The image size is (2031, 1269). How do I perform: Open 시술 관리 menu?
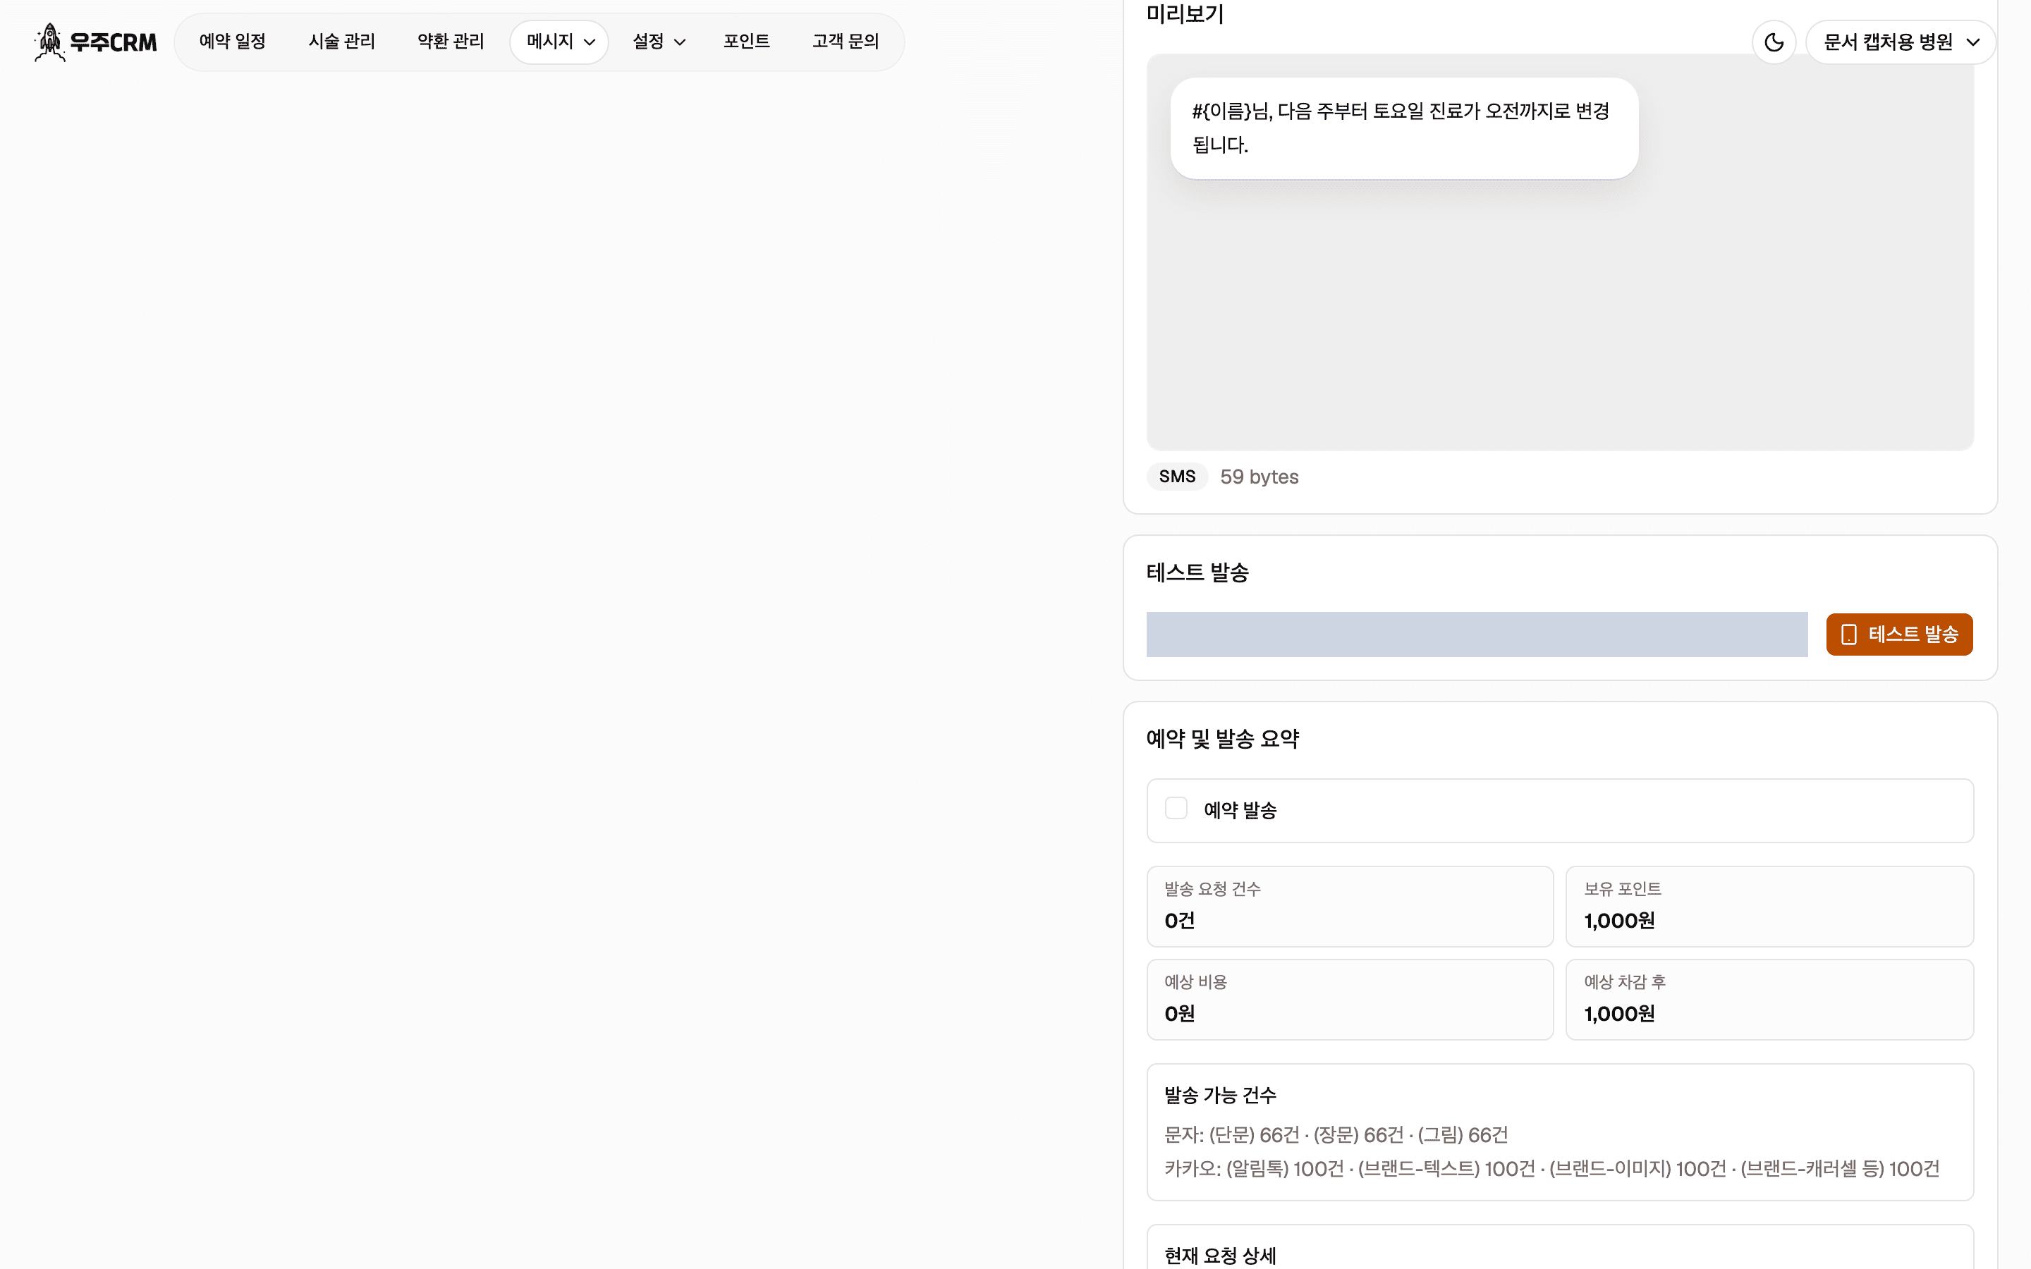pos(341,41)
